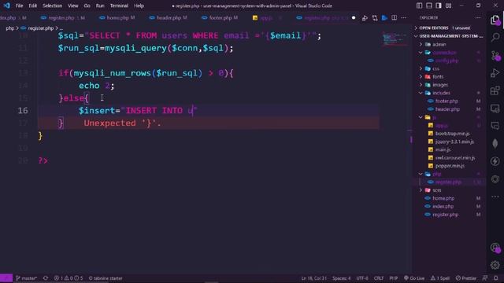Expand the images folder

pyautogui.click(x=450, y=85)
